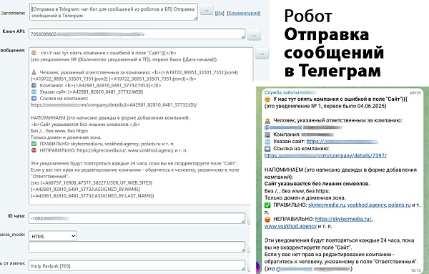
Task: Click the field containing Yuriy Pavlyuk [763]
Action: (137, 265)
